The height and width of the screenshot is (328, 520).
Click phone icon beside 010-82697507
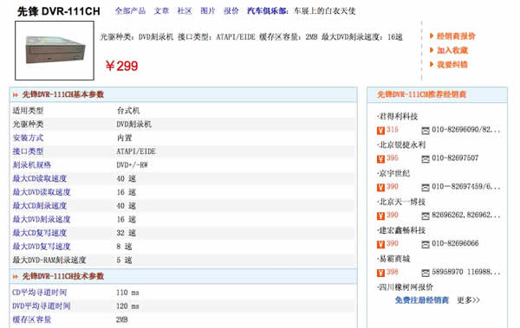click(426, 159)
